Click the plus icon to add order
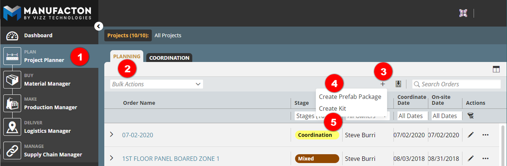The width and height of the screenshot is (507, 166). [383, 84]
